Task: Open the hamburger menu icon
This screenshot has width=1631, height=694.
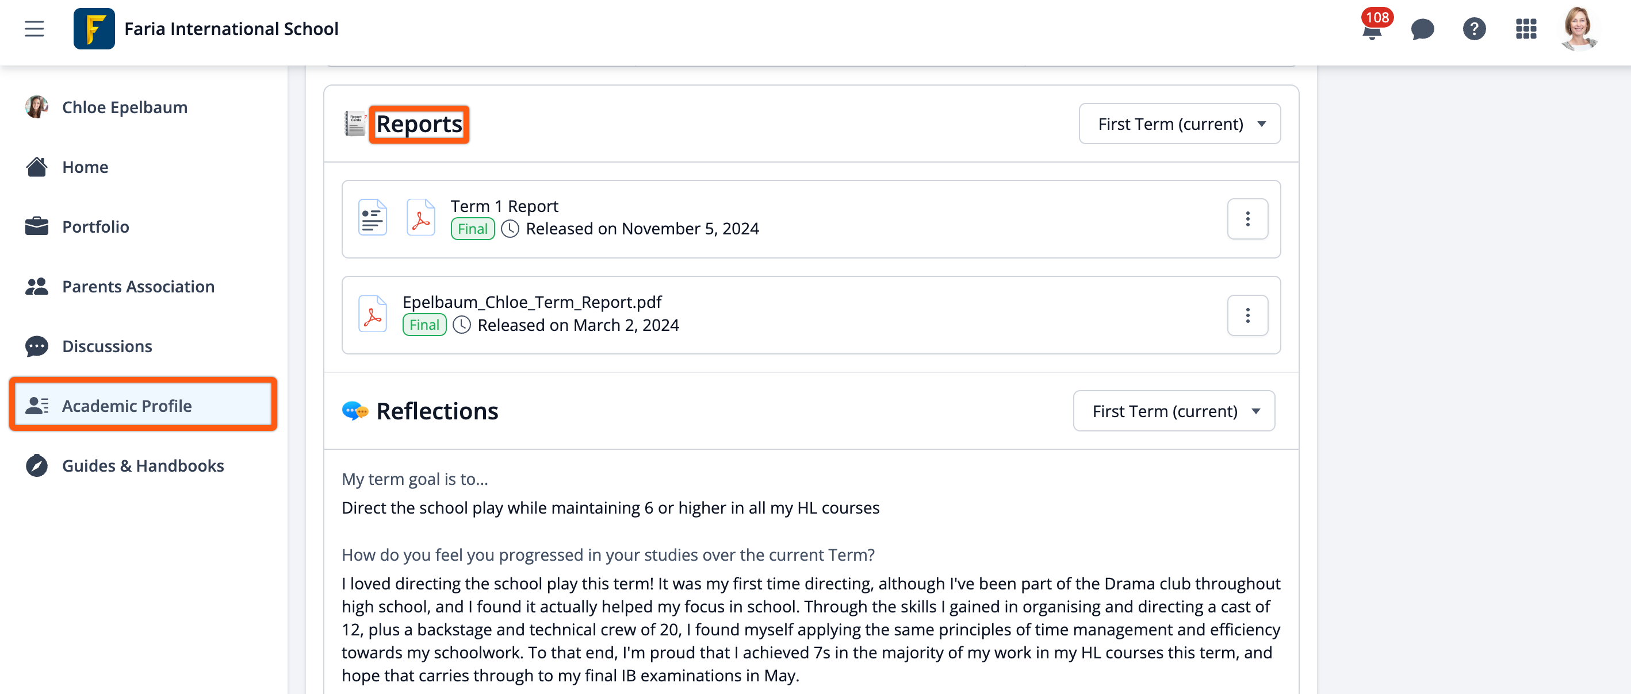Action: [34, 29]
